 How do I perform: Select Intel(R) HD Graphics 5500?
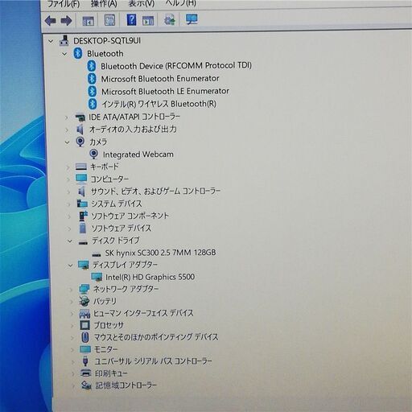tap(150, 277)
